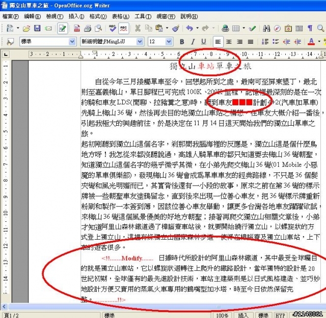326x318 pixels.
Task: Expand the font size 12 dropdown
Action: pos(169,42)
